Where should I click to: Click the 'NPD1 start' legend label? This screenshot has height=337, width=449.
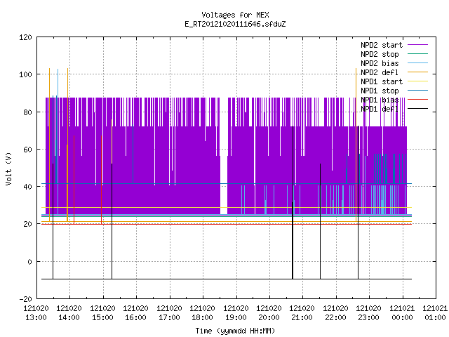point(382,81)
